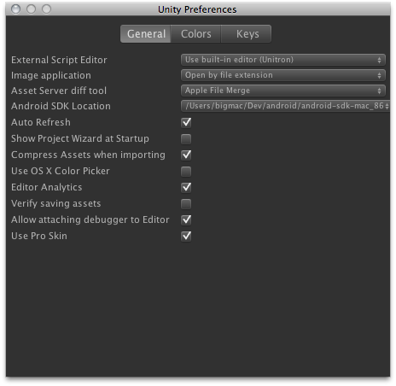The width and height of the screenshot is (396, 386).
Task: Click the zoom button in the title bar
Action: coord(47,9)
